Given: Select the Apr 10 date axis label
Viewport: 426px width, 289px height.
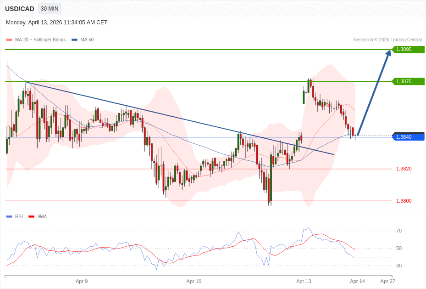Looking at the screenshot, I should point(194,281).
